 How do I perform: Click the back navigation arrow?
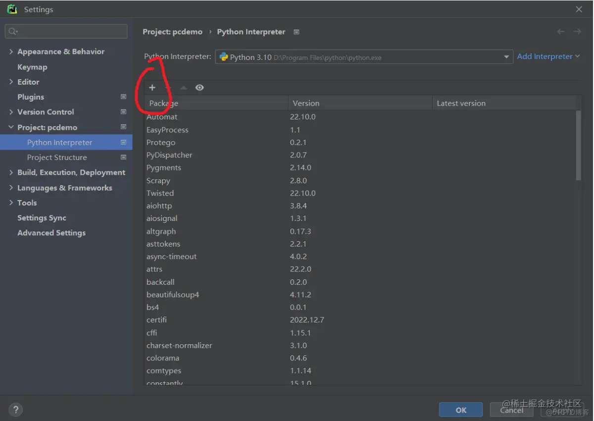coord(561,32)
